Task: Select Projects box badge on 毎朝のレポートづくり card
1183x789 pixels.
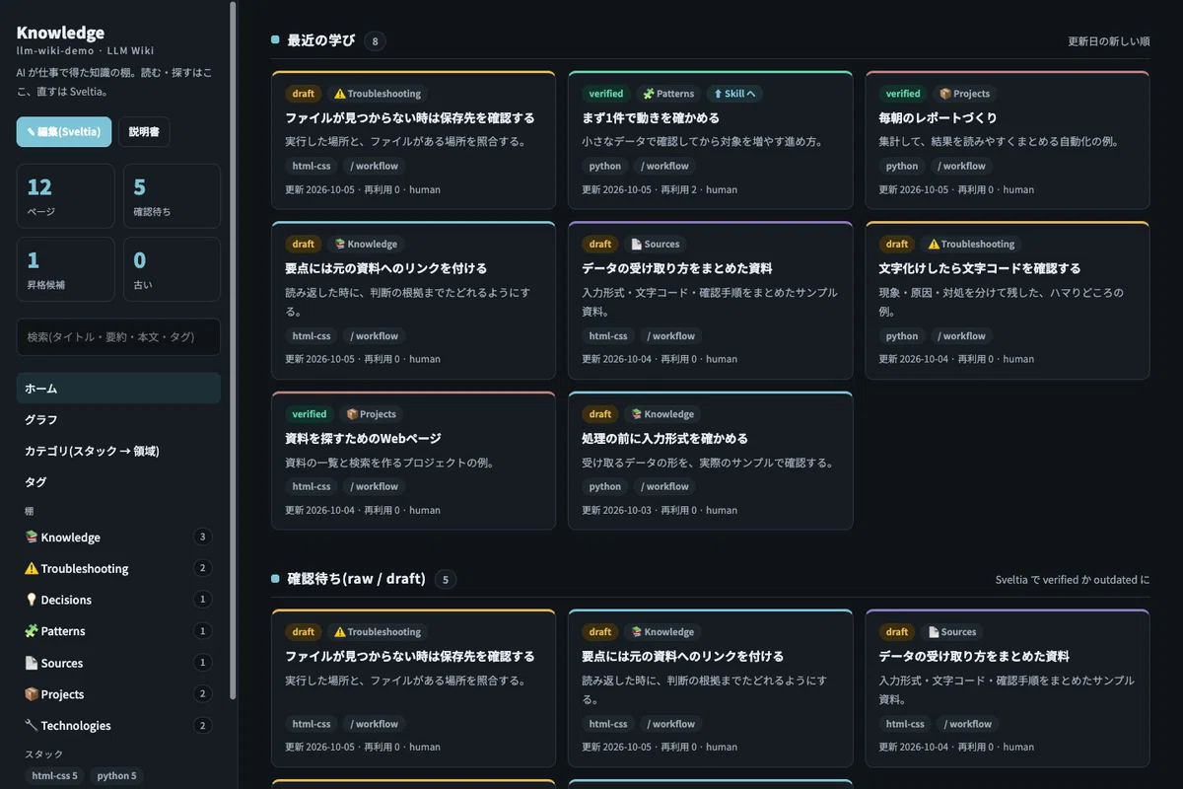Action: [964, 94]
